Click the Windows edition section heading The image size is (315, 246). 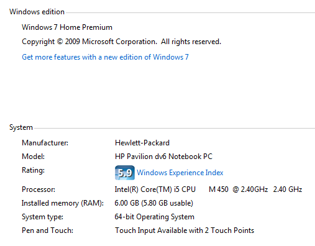tap(37, 12)
